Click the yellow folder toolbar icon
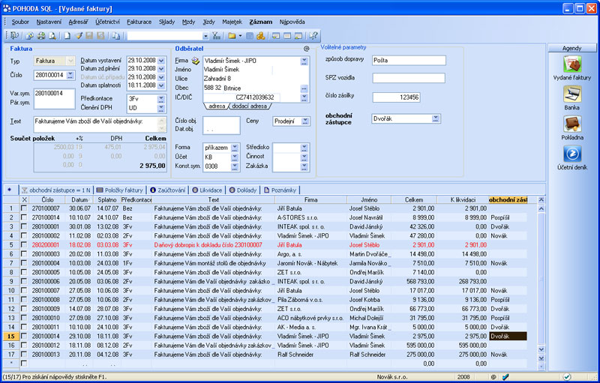 [x=232, y=36]
